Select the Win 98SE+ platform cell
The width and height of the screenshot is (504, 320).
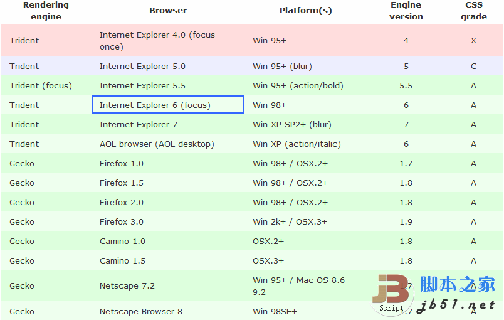pyautogui.click(x=306, y=311)
